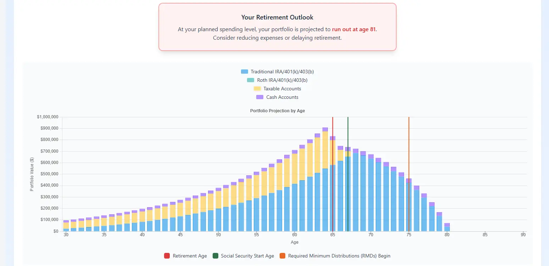Toggle the Roth IRA/401(k)/403(b) legend item
Screen dimensions: 549x266
(277, 80)
